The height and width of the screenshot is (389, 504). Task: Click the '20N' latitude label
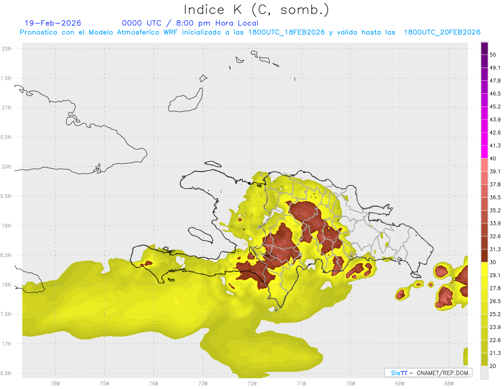[x=7, y=167]
